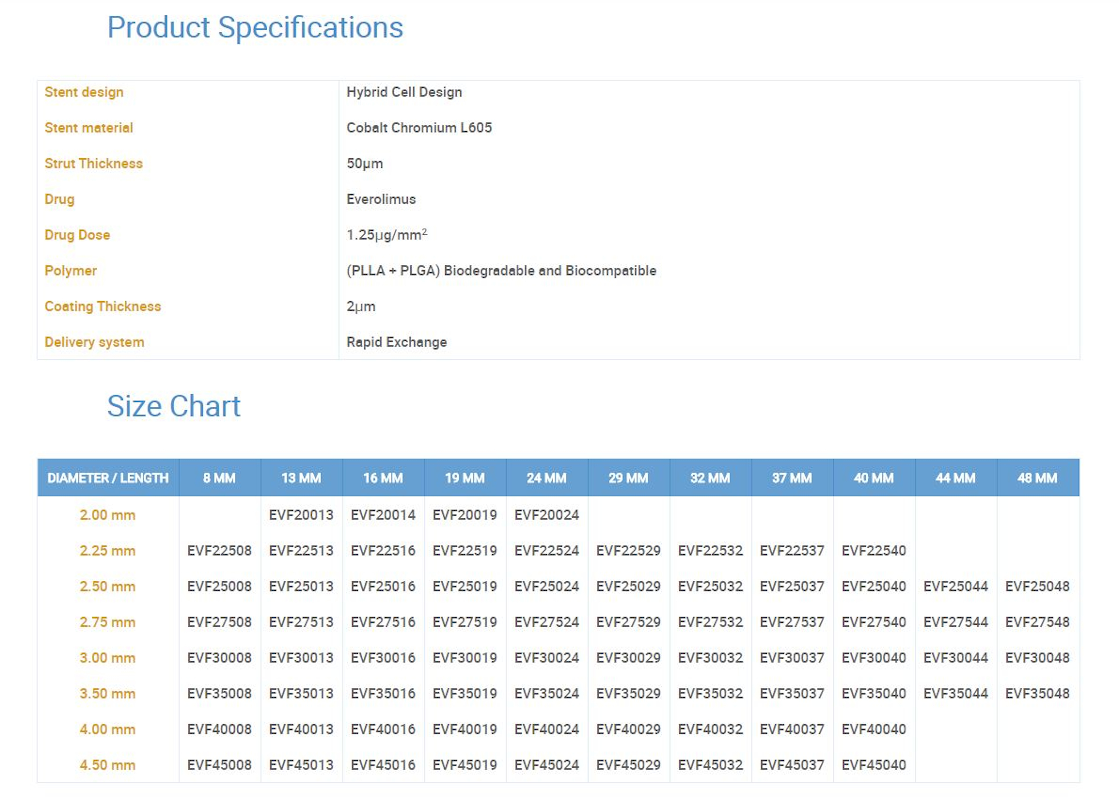This screenshot has height=800, width=1119.
Task: Click the Product Specifications heading
Action: (255, 27)
